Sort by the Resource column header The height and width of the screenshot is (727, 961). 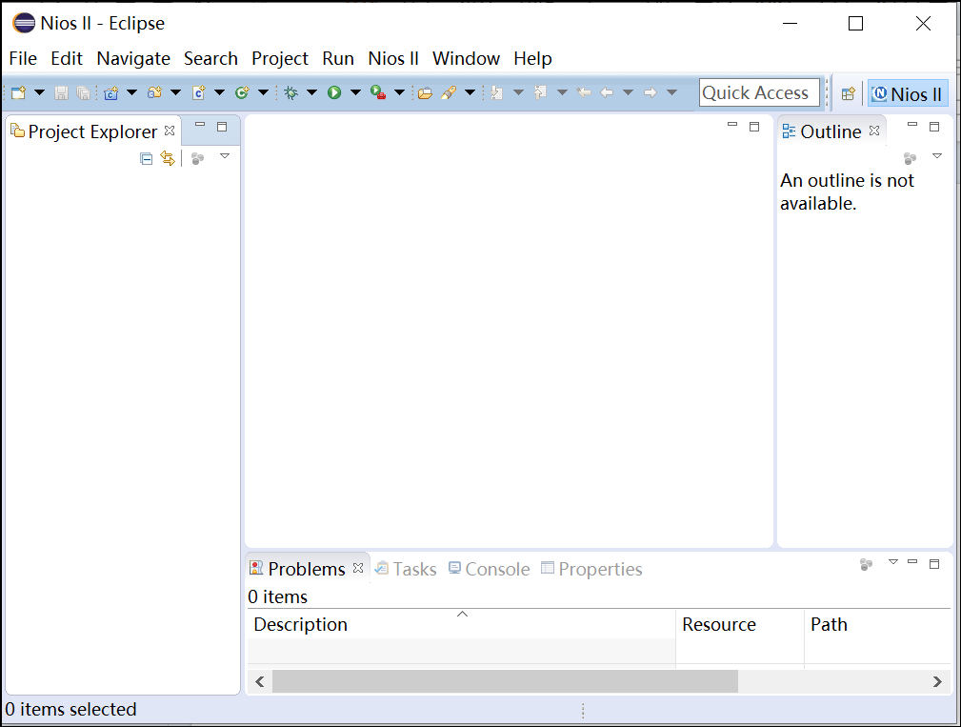click(740, 624)
